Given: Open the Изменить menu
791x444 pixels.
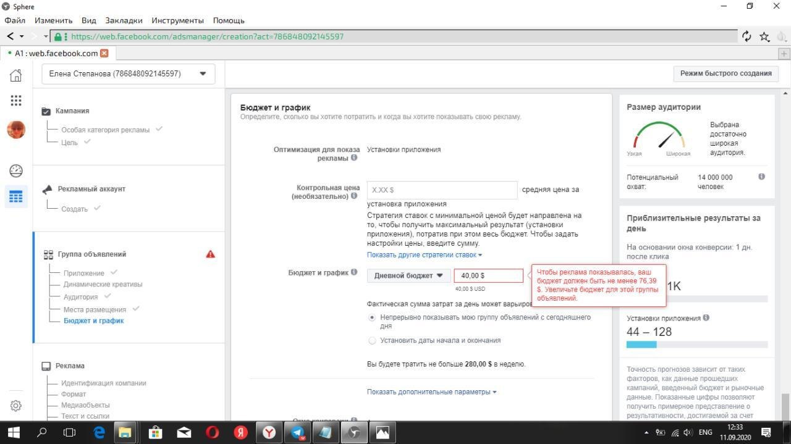Looking at the screenshot, I should 53,20.
